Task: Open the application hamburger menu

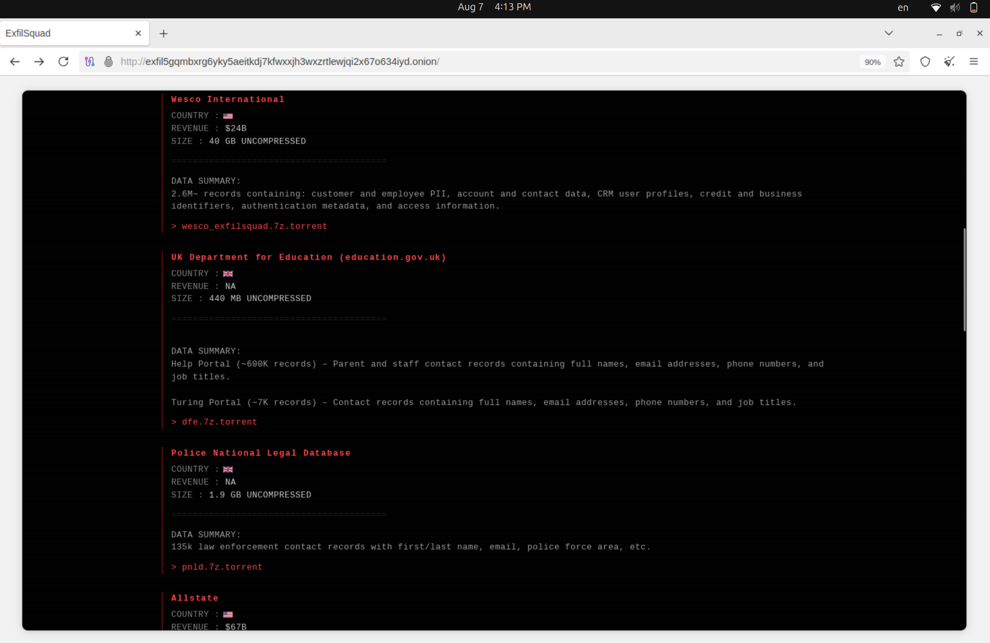Action: click(x=974, y=62)
